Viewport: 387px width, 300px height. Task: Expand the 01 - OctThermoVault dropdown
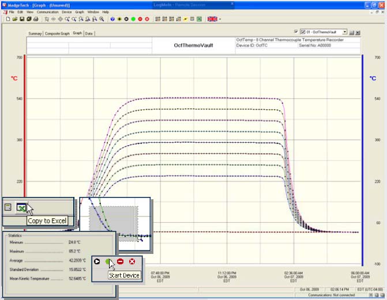coord(345,32)
